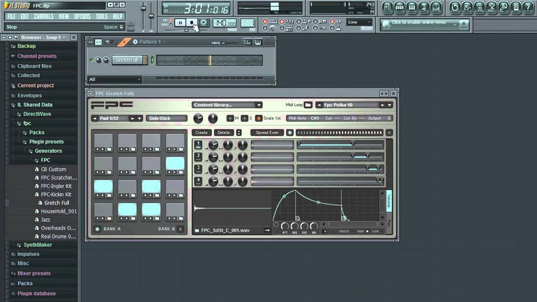This screenshot has height=302, width=537.
Task: Open the graph editor icon in step sequencer
Action: point(247,42)
